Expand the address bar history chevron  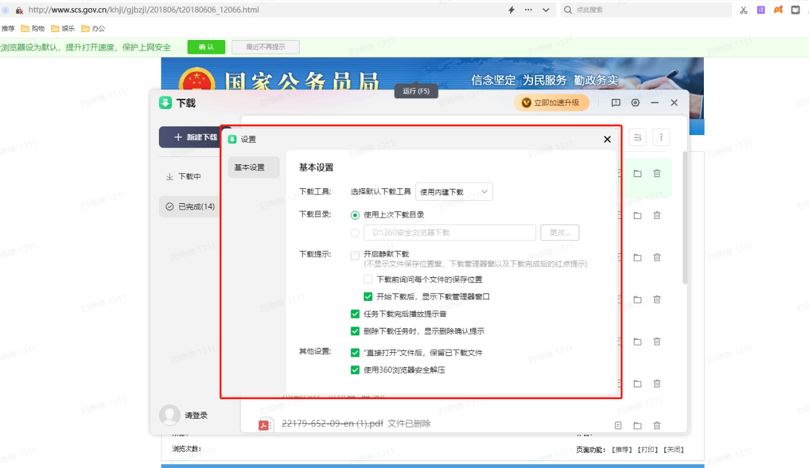coord(546,10)
